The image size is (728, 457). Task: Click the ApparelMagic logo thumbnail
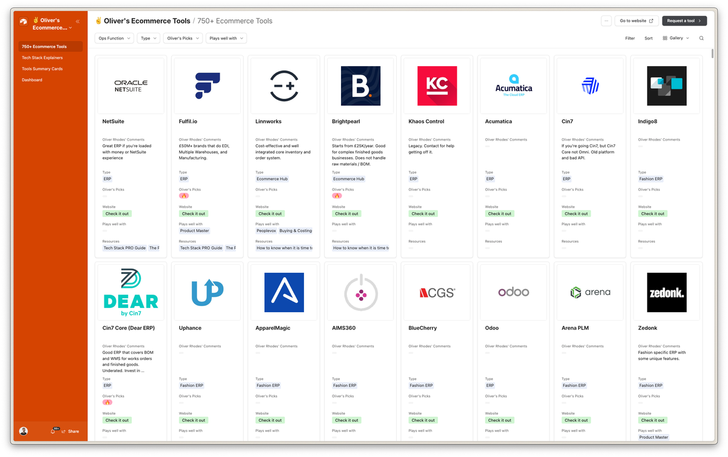coord(284,292)
